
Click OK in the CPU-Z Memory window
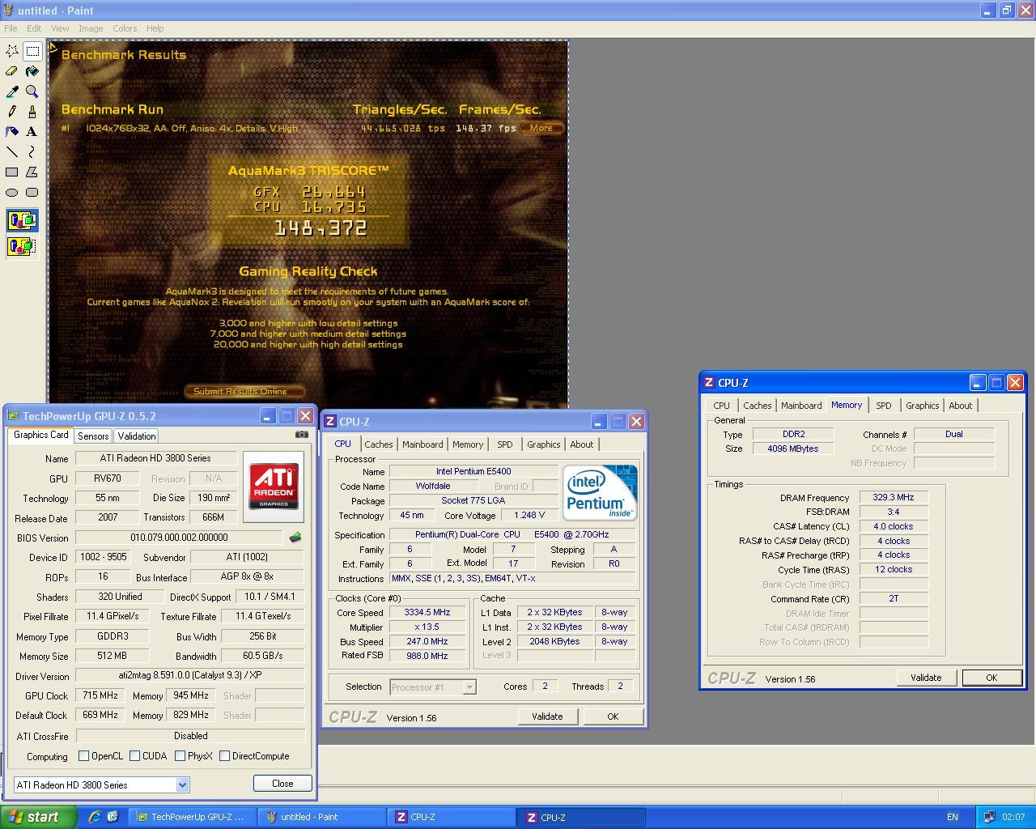[x=991, y=678]
